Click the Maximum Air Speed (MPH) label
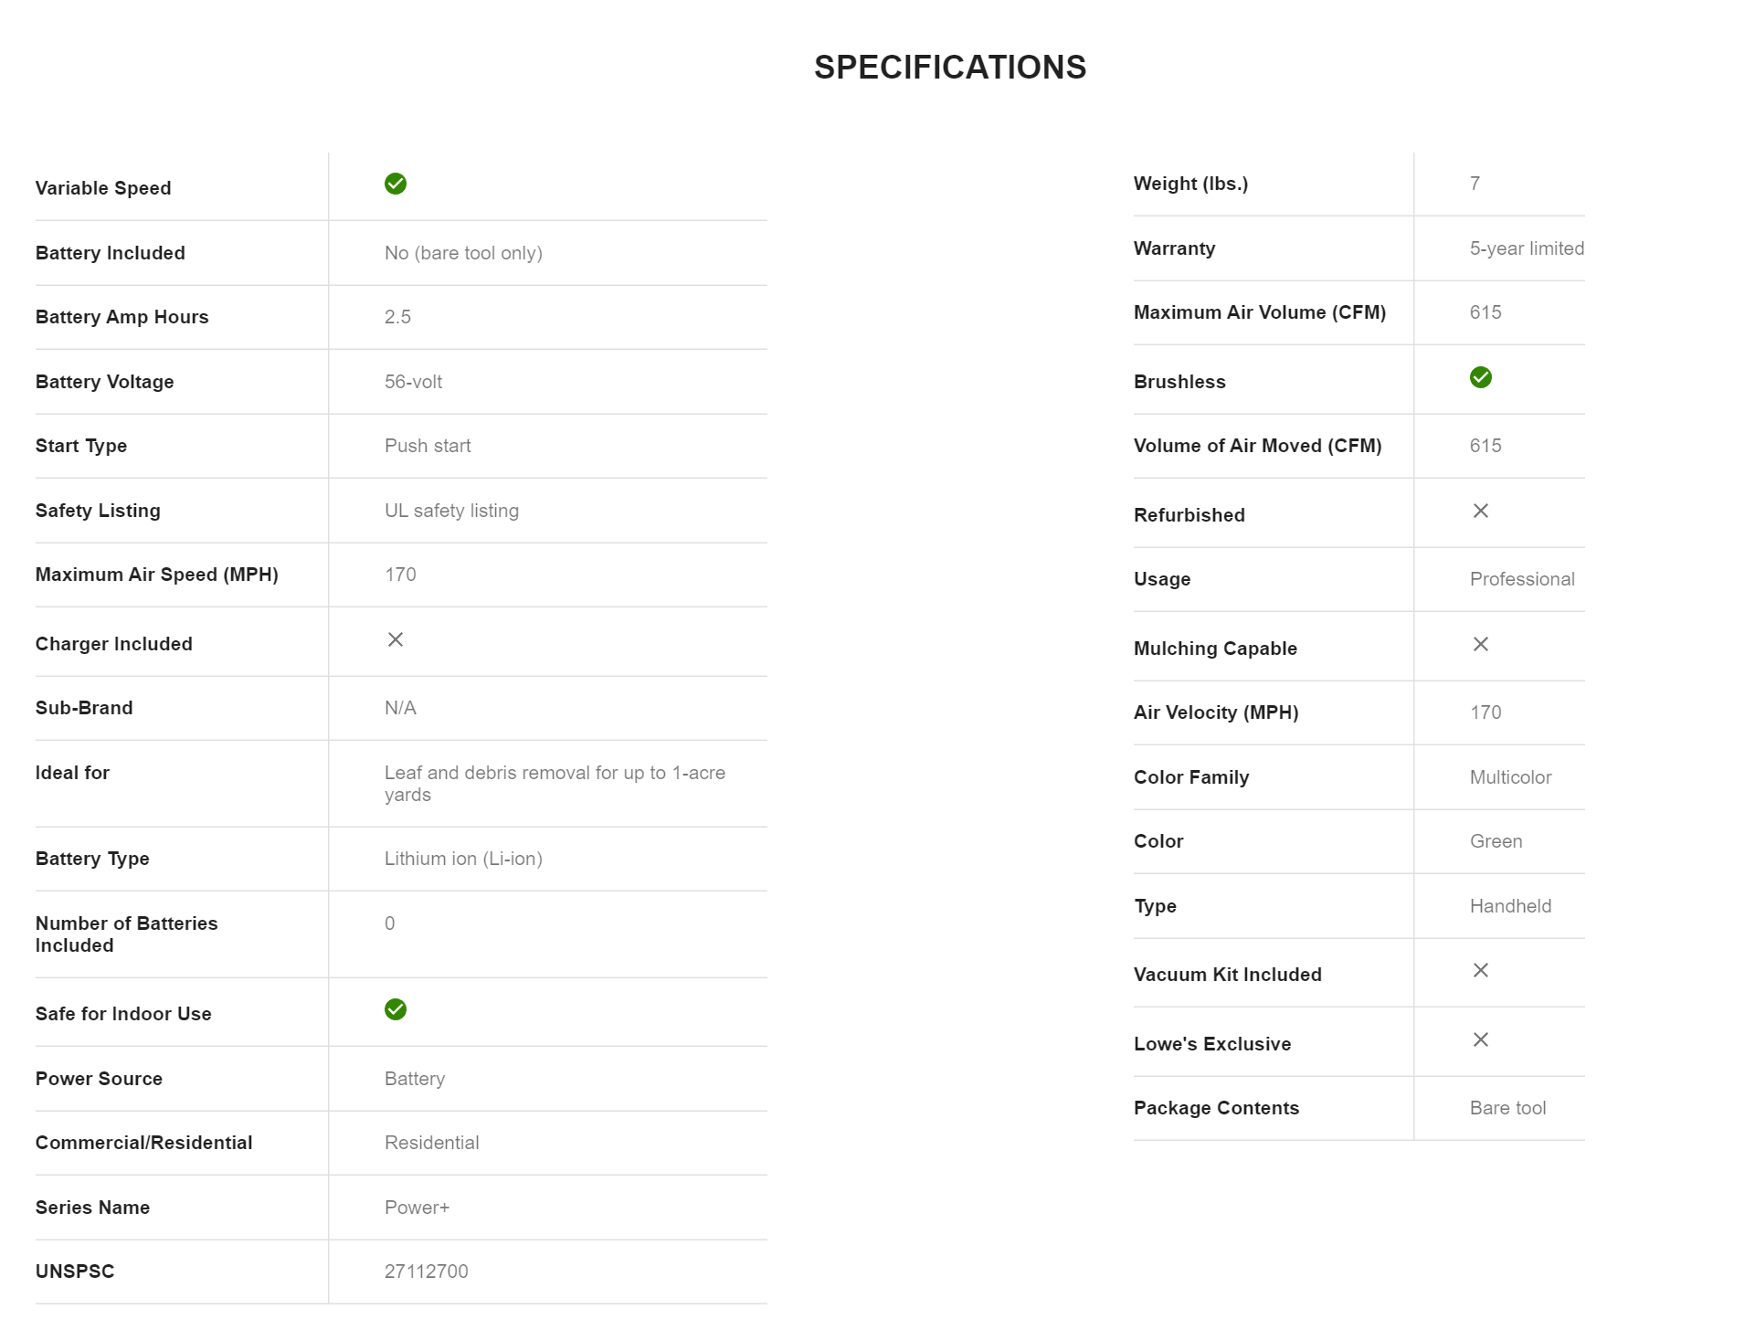 157,575
